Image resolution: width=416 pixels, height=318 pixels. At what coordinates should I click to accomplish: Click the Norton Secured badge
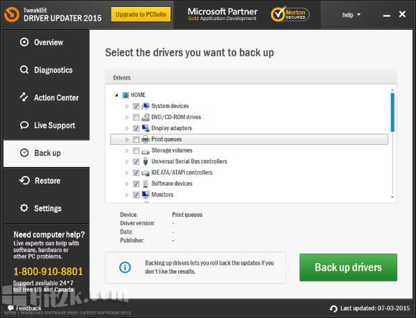(290, 15)
